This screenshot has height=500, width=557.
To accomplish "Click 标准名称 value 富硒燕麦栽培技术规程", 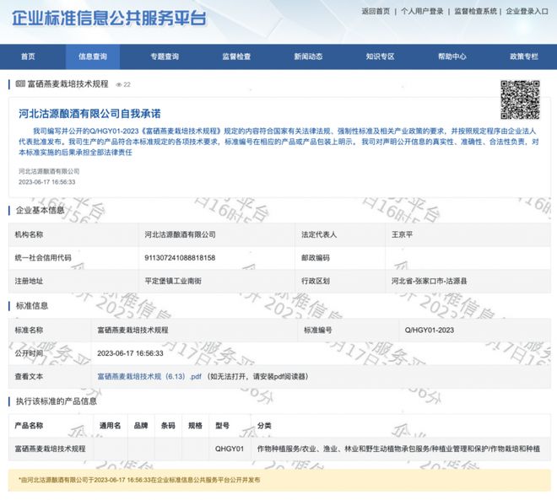I will point(132,330).
